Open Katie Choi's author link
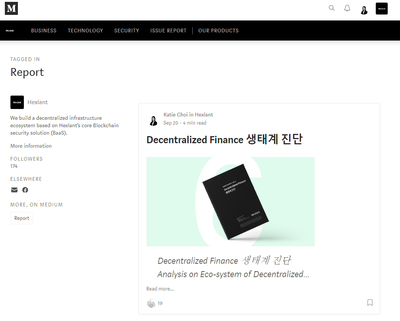This screenshot has height=321, width=400. 176,115
